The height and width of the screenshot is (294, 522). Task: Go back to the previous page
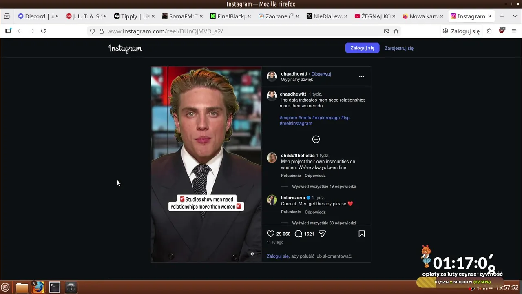point(20,31)
